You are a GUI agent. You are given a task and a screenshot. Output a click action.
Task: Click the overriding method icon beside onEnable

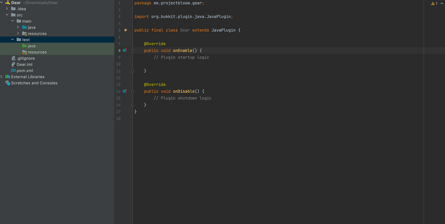coord(125,50)
